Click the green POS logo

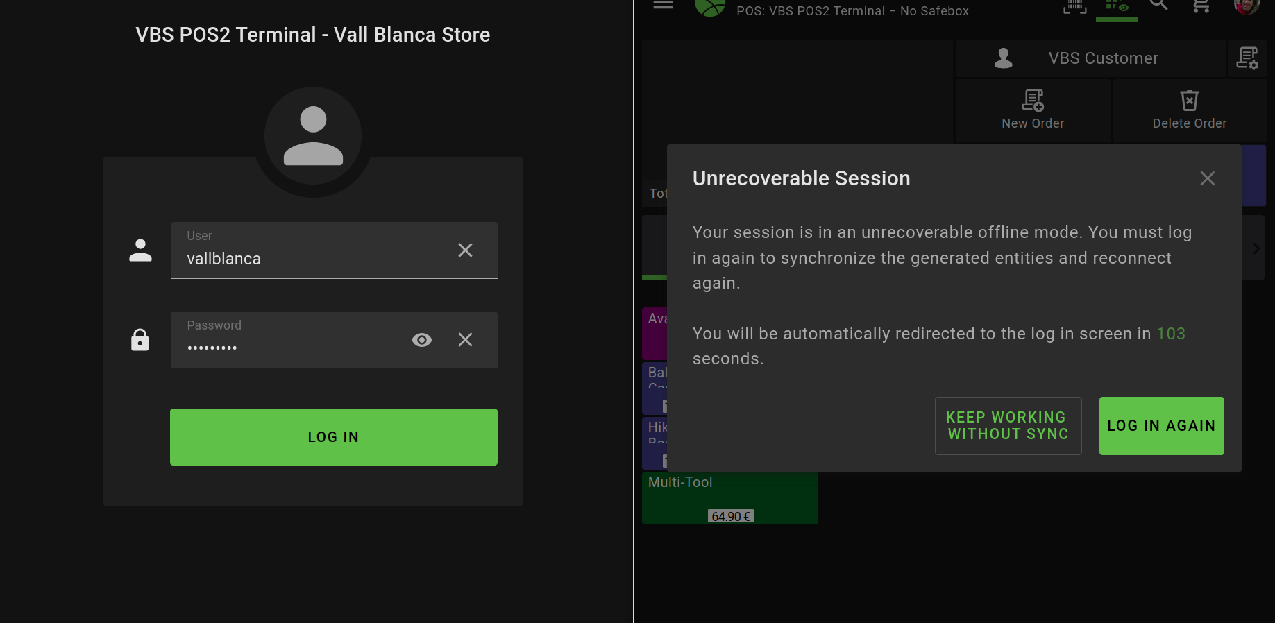[709, 7]
